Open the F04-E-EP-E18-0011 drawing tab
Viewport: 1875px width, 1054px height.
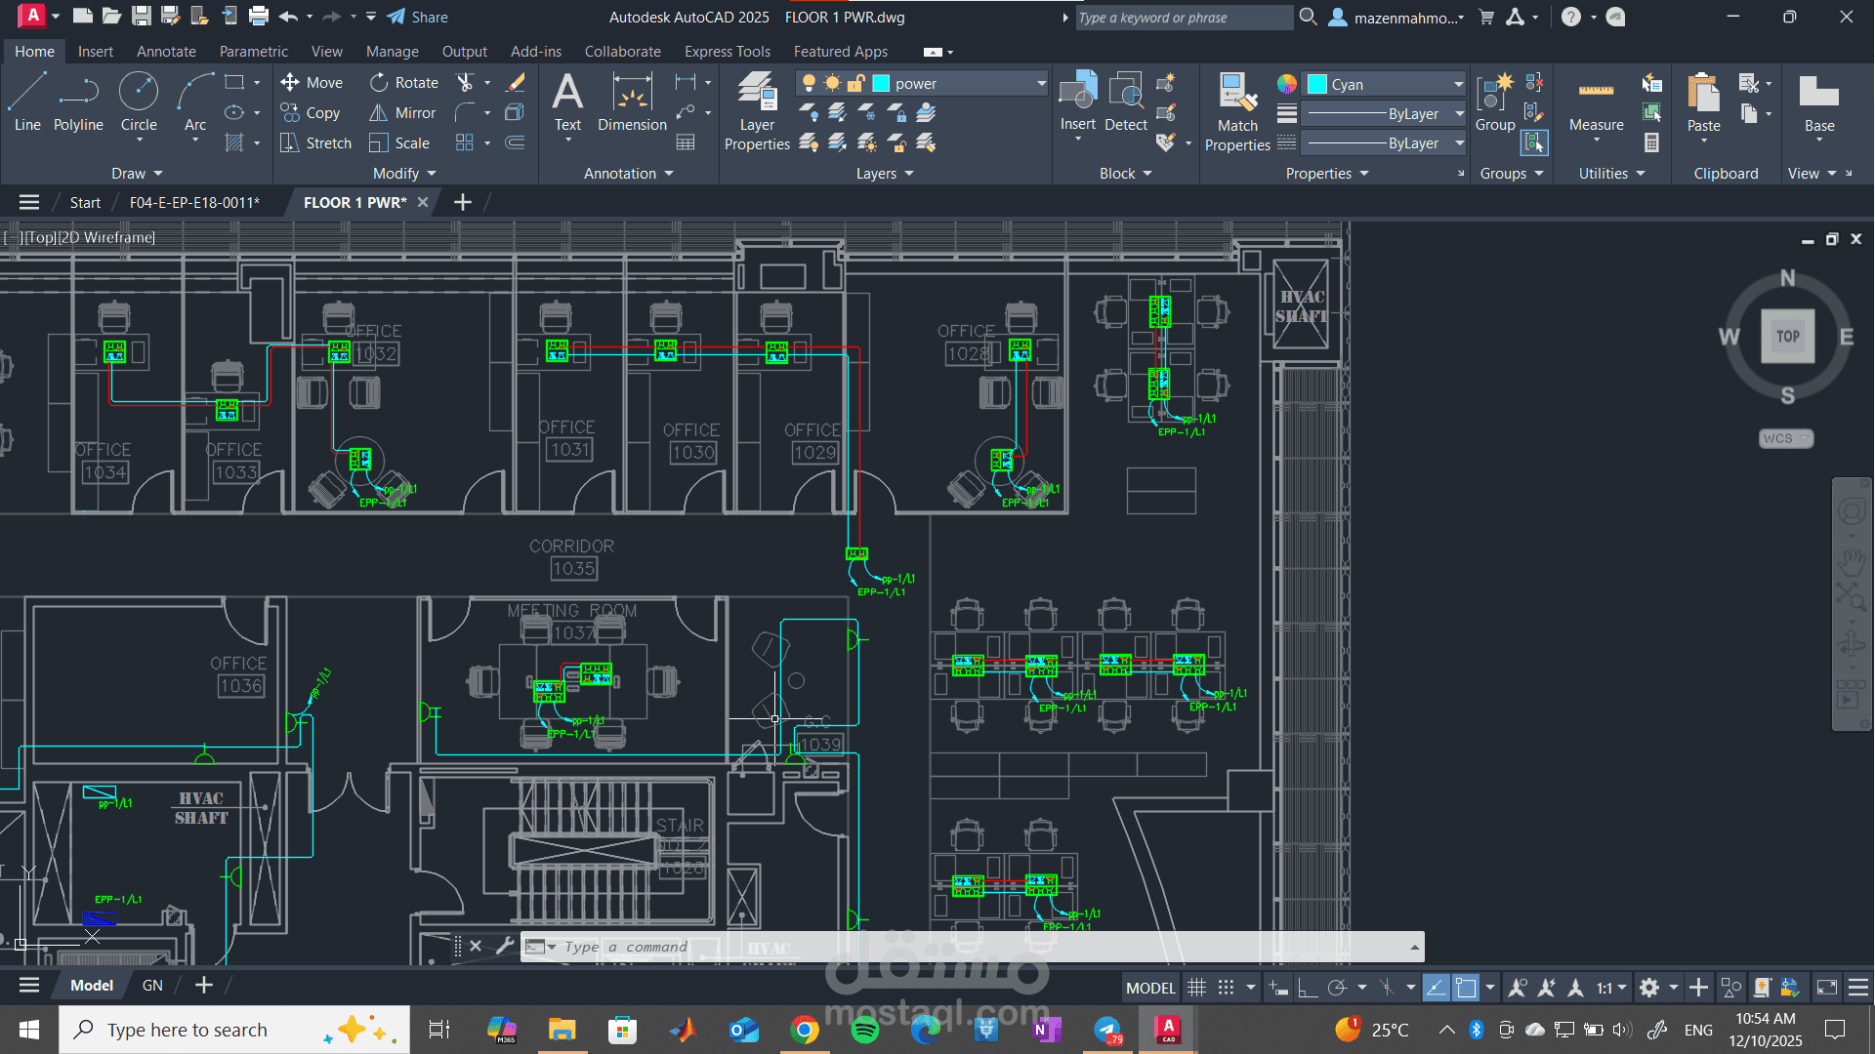194,202
